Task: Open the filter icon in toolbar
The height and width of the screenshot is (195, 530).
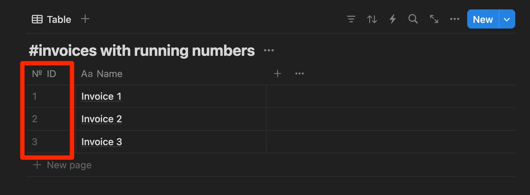Action: tap(351, 19)
